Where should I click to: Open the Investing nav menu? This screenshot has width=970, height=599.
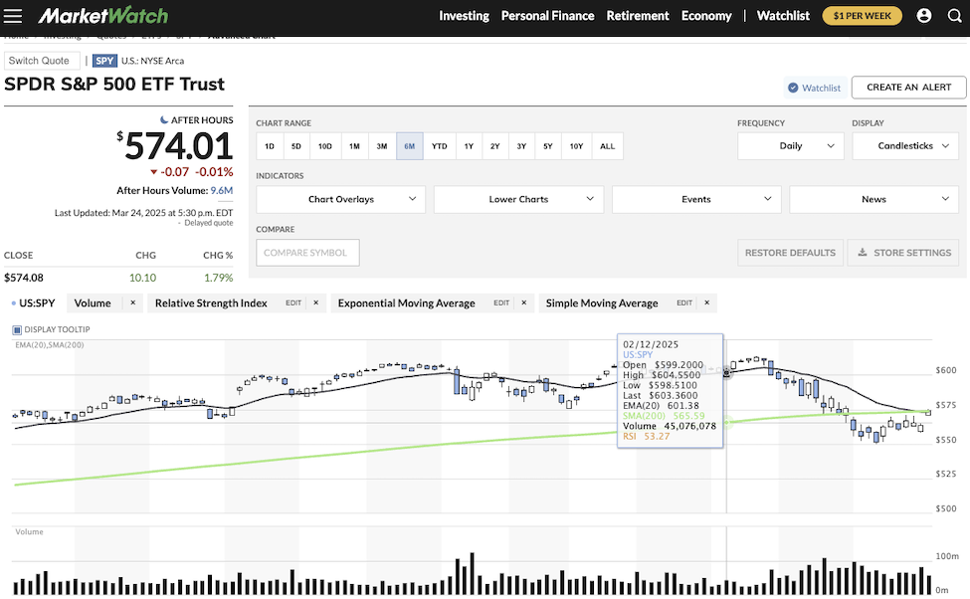(x=464, y=16)
